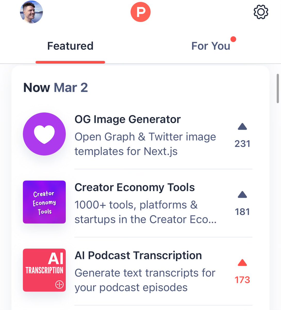Screen dimensions: 281x310
Task: Switch to the Featured tab
Action: pyautogui.click(x=70, y=46)
